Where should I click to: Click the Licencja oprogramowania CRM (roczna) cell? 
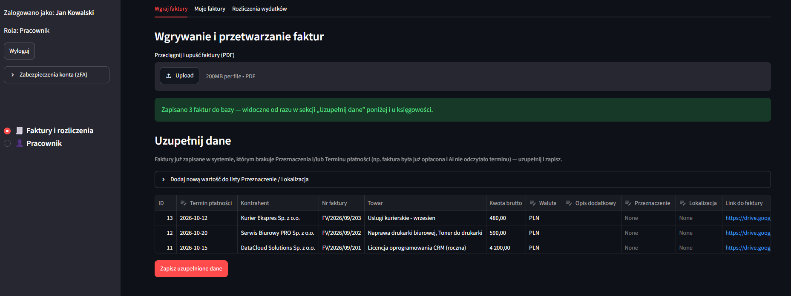(425, 248)
